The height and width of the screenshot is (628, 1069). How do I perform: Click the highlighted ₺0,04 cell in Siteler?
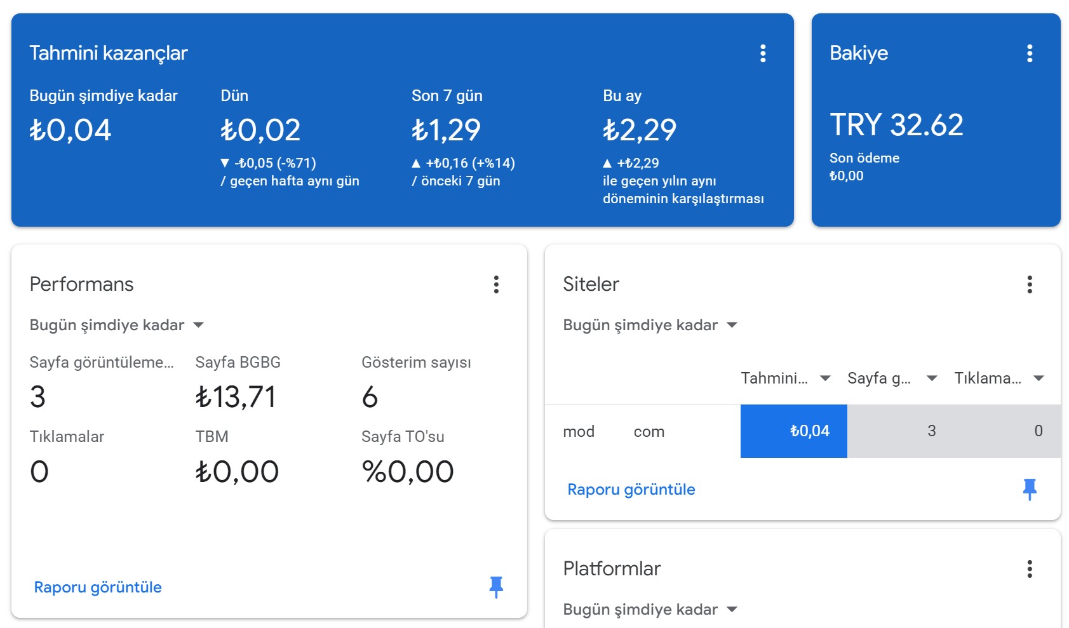point(794,431)
